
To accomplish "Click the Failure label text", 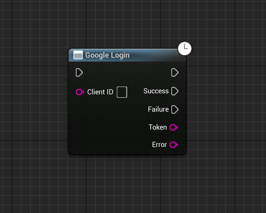I will [x=158, y=109].
